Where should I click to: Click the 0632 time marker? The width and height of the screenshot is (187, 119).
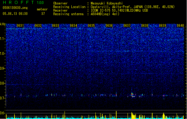[38, 26]
